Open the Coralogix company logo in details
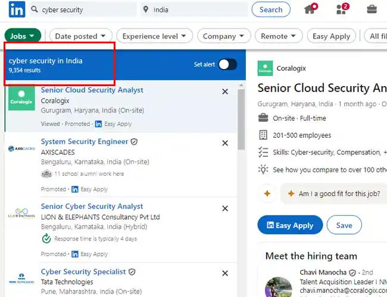Viewport: 387px width, 297px height. click(265, 68)
